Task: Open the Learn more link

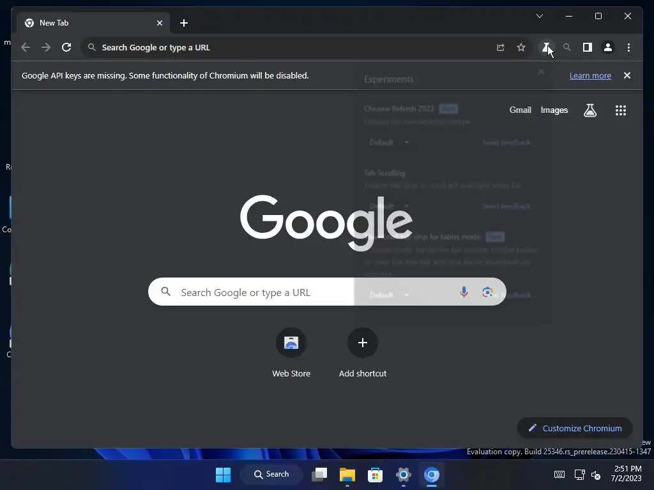Action: (x=590, y=76)
